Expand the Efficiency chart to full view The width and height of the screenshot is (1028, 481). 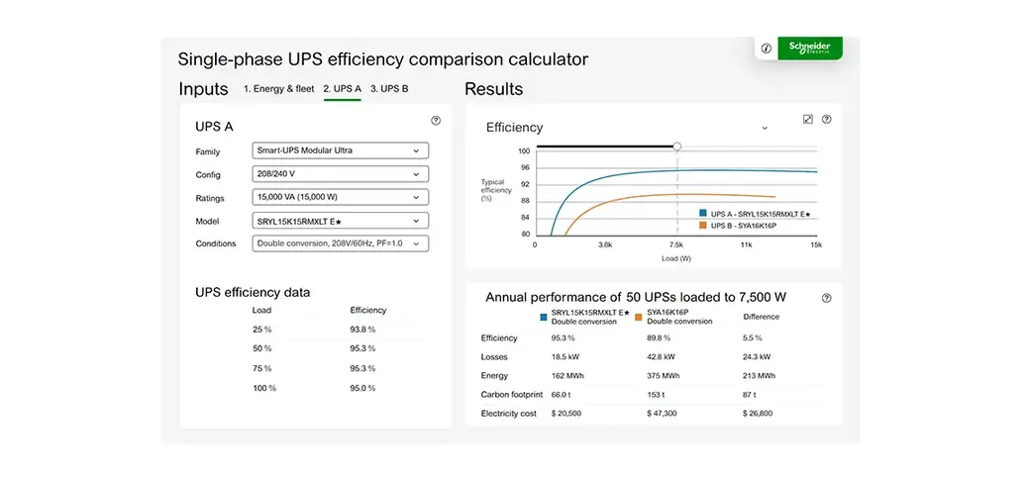808,120
